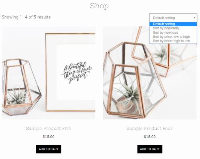200x159 pixels.
Task: Add Sample Product Four to cart
Action: 150,149
